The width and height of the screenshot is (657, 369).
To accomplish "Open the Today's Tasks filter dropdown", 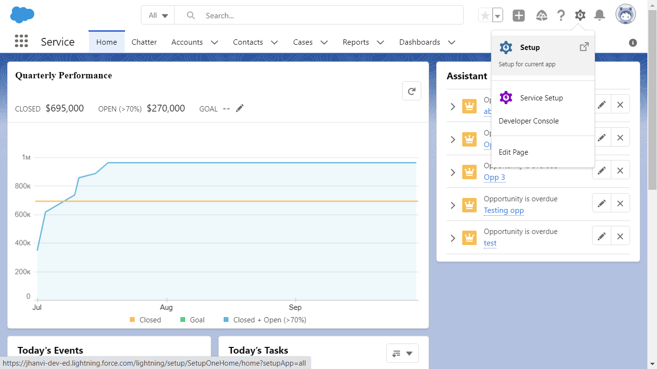I will coord(403,353).
